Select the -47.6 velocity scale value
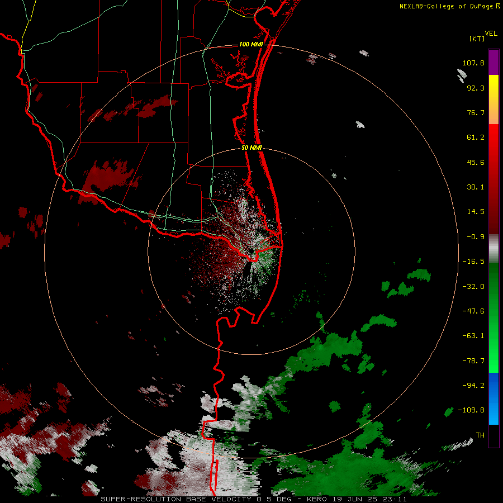This screenshot has height=503, width=503. click(x=473, y=311)
